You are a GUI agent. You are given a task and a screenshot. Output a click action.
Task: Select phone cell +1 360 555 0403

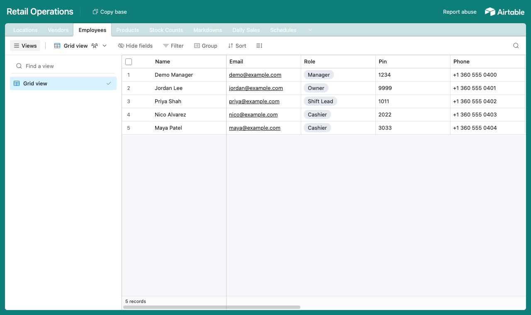pyautogui.click(x=488, y=115)
